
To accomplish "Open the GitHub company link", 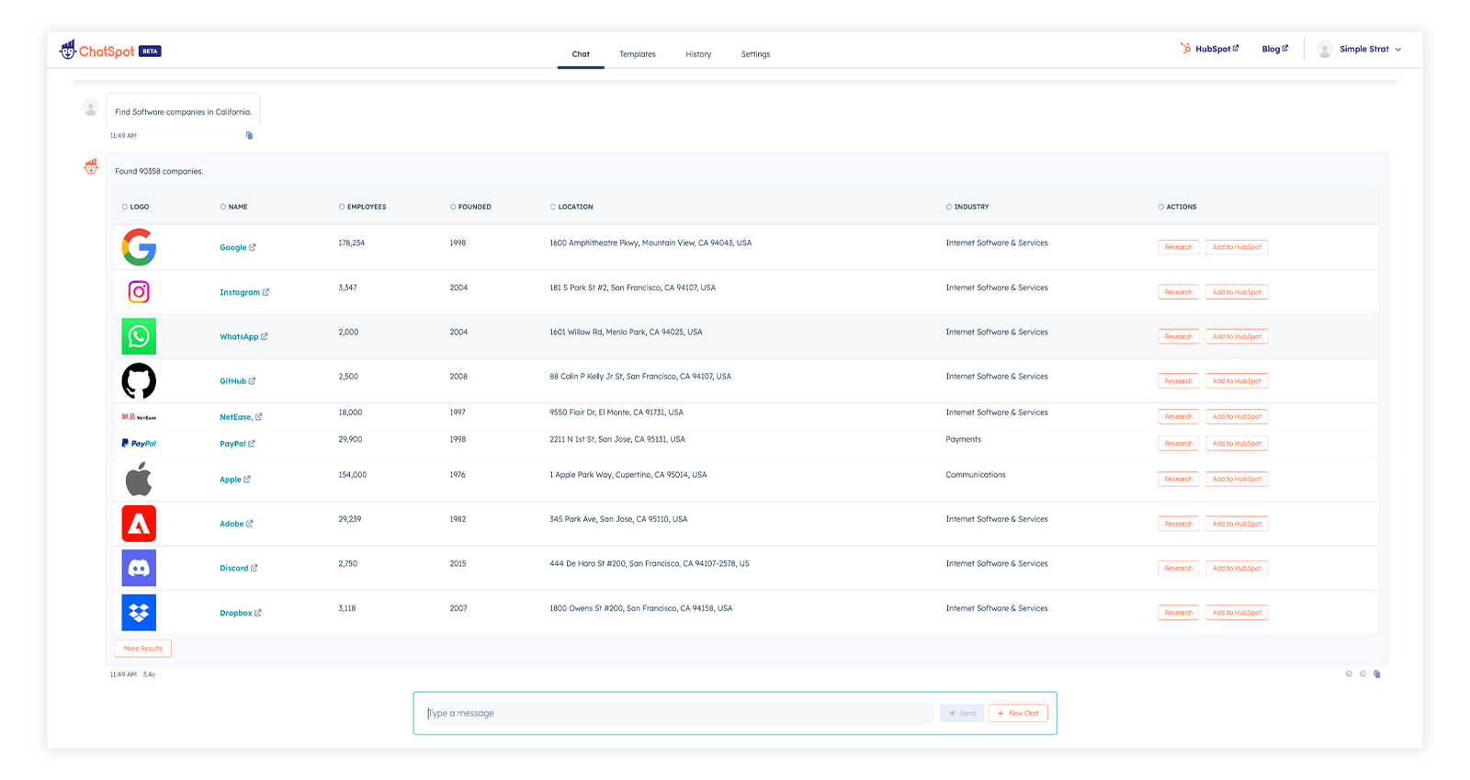I will 237,381.
